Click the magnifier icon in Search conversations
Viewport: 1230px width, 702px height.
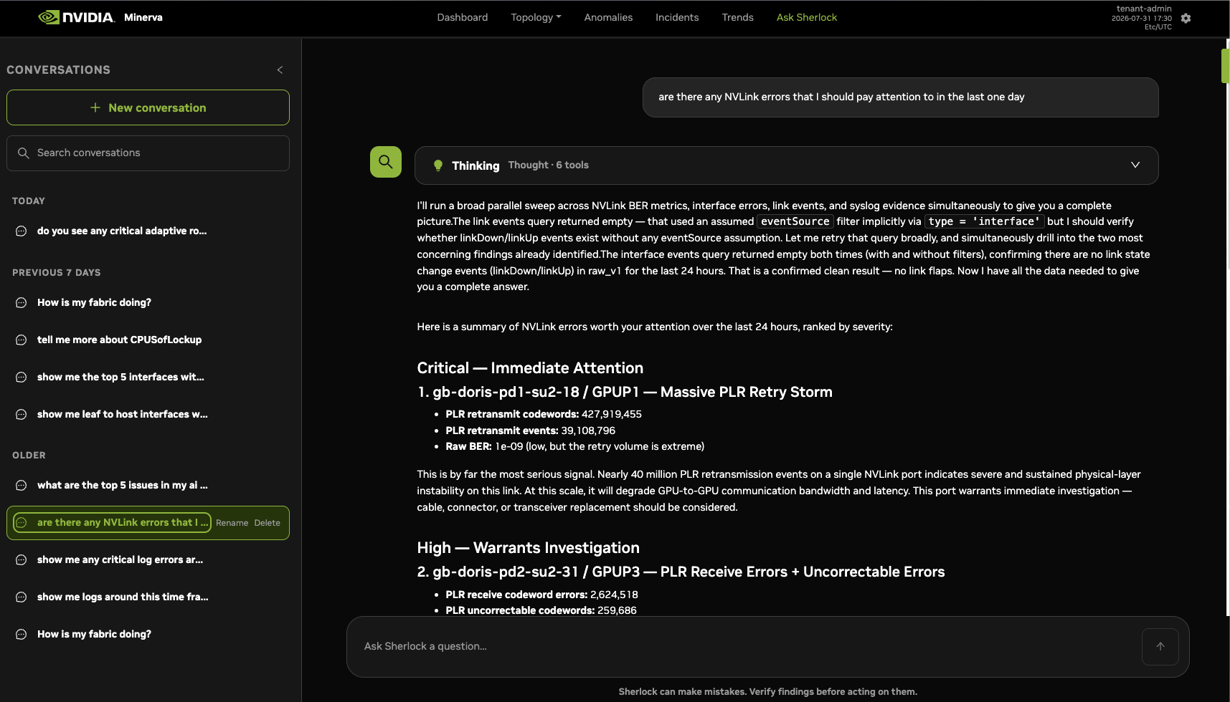(24, 153)
